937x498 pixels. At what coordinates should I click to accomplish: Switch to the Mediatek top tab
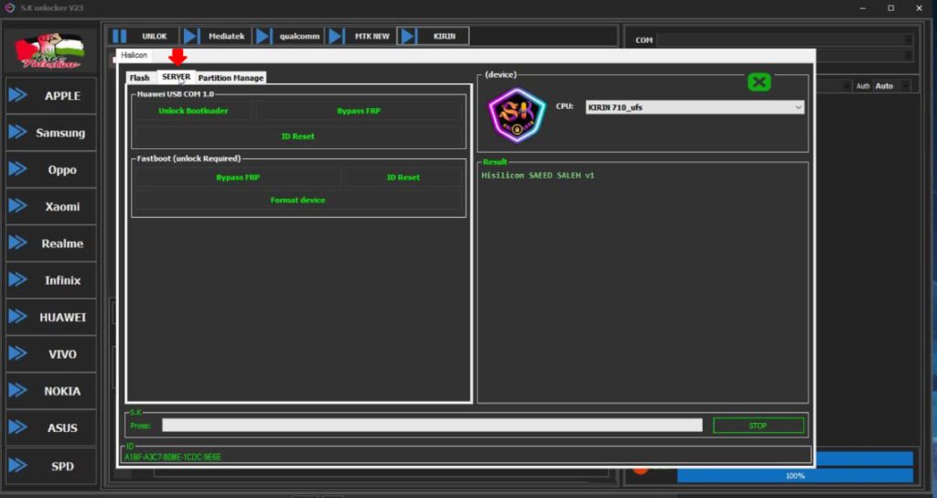[x=216, y=37]
